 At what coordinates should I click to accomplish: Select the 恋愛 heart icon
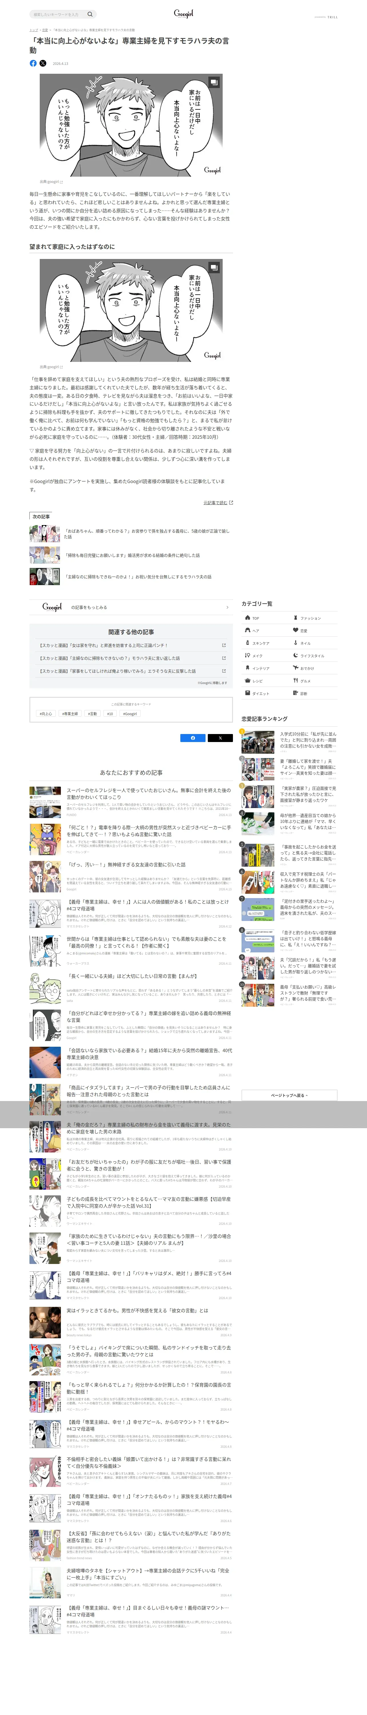(x=296, y=631)
